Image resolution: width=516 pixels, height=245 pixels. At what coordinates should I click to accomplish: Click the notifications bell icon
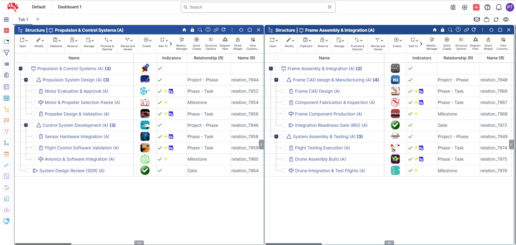pos(499,7)
